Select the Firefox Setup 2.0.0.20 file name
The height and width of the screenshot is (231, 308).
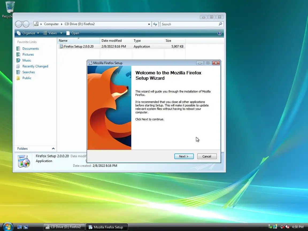(x=79, y=46)
